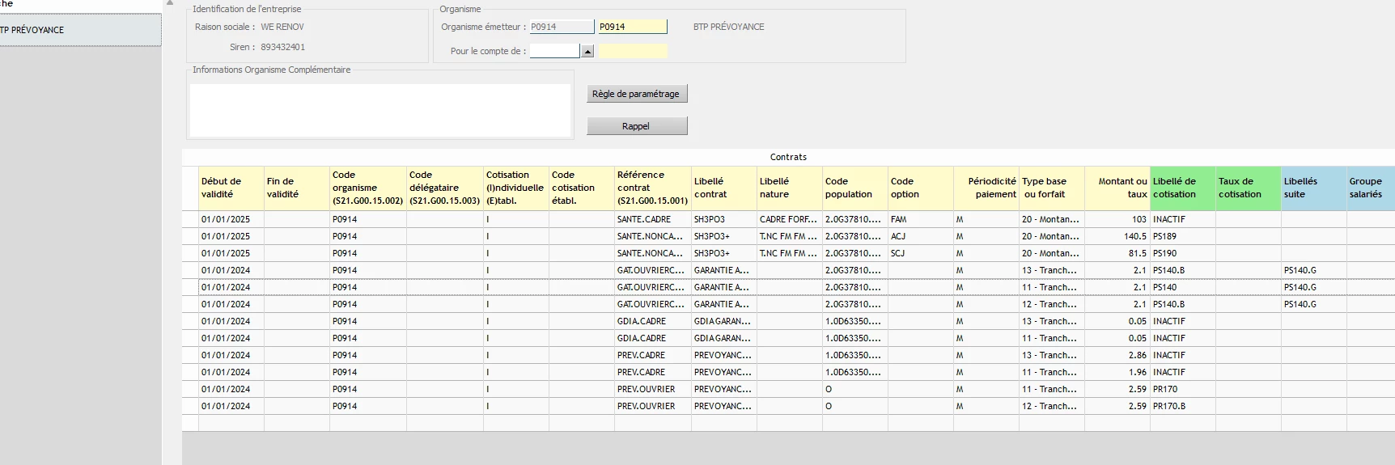Click the PS189 cotisation label cell
Image resolution: width=1395 pixels, height=465 pixels.
point(1182,236)
